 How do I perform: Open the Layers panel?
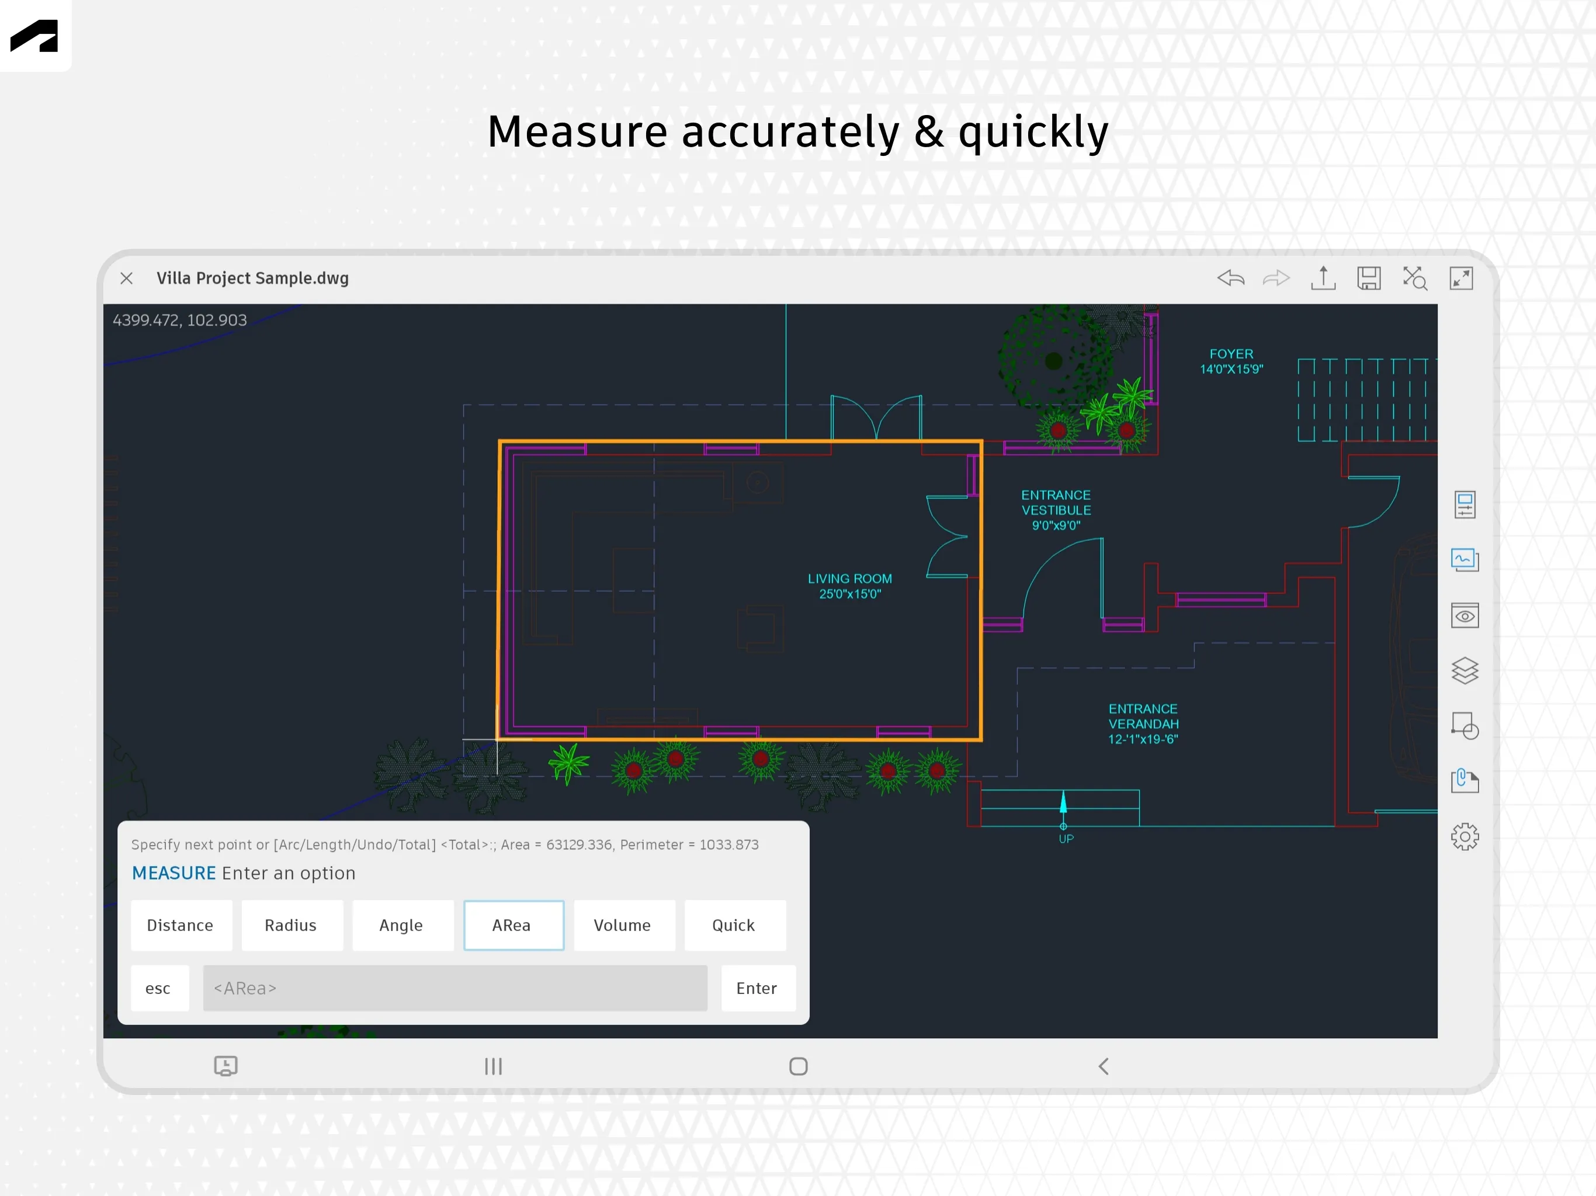(1465, 670)
